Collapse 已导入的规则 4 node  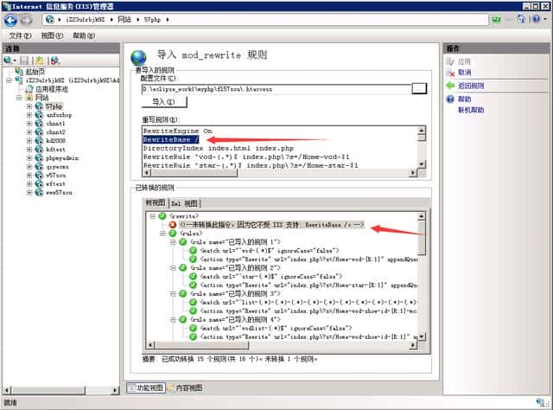[x=173, y=319]
